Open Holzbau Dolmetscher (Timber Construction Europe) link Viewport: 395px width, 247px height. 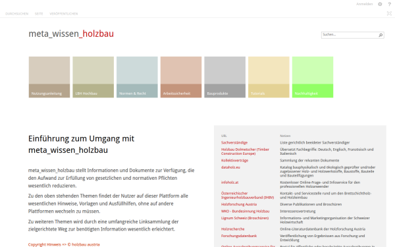(x=245, y=151)
